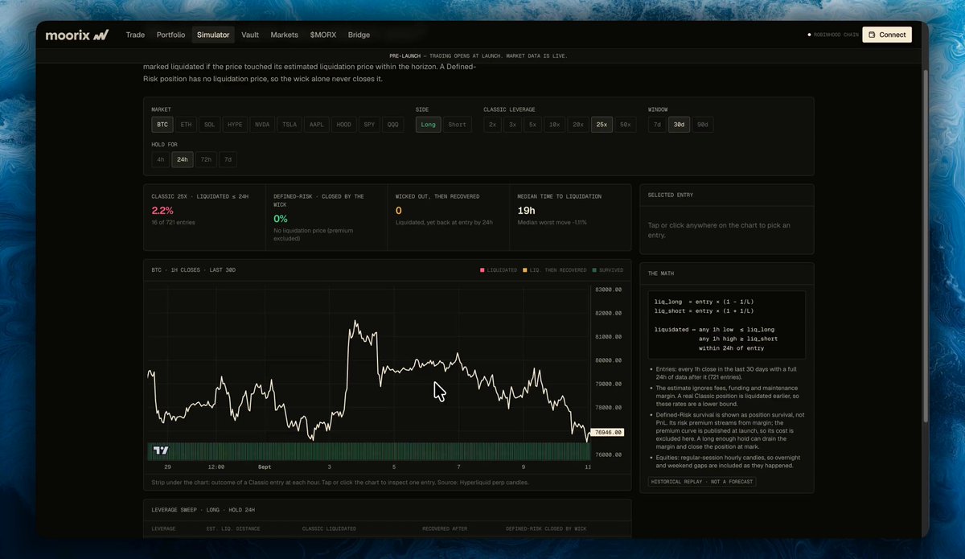Select the Long side option
The image size is (965, 559).
pos(428,125)
